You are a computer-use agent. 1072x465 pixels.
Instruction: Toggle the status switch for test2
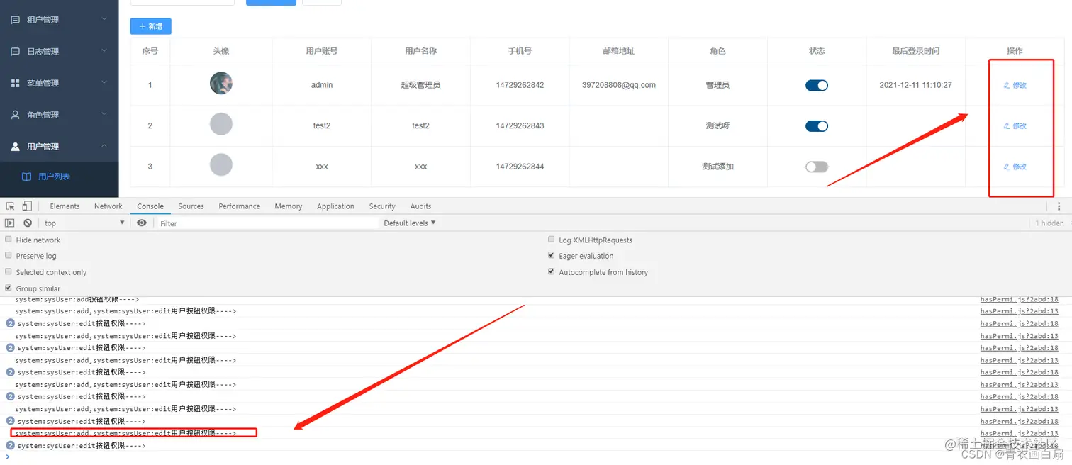click(817, 126)
